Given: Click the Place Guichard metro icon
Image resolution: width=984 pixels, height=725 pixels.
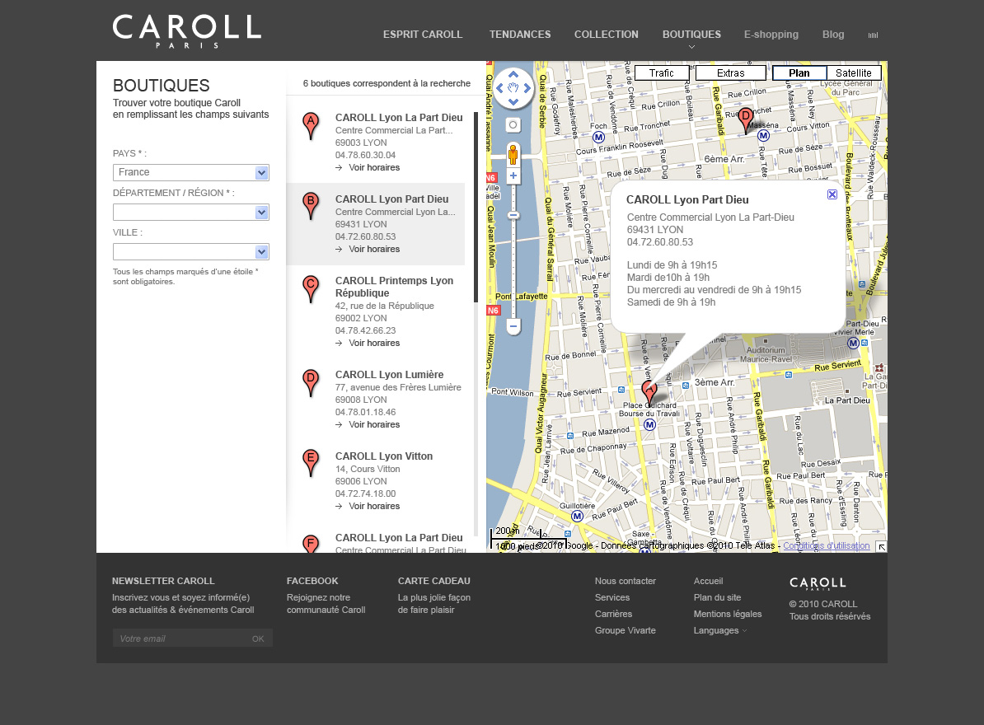Looking at the screenshot, I should pyautogui.click(x=649, y=424).
